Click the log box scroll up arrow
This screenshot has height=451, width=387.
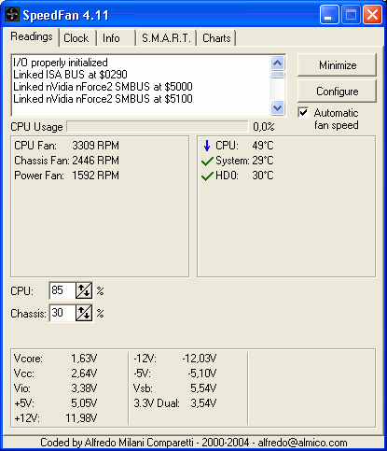click(x=277, y=63)
